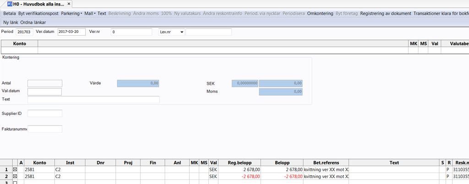Click Byt verifikationspost
The height and width of the screenshot is (184, 469).
pos(38,13)
